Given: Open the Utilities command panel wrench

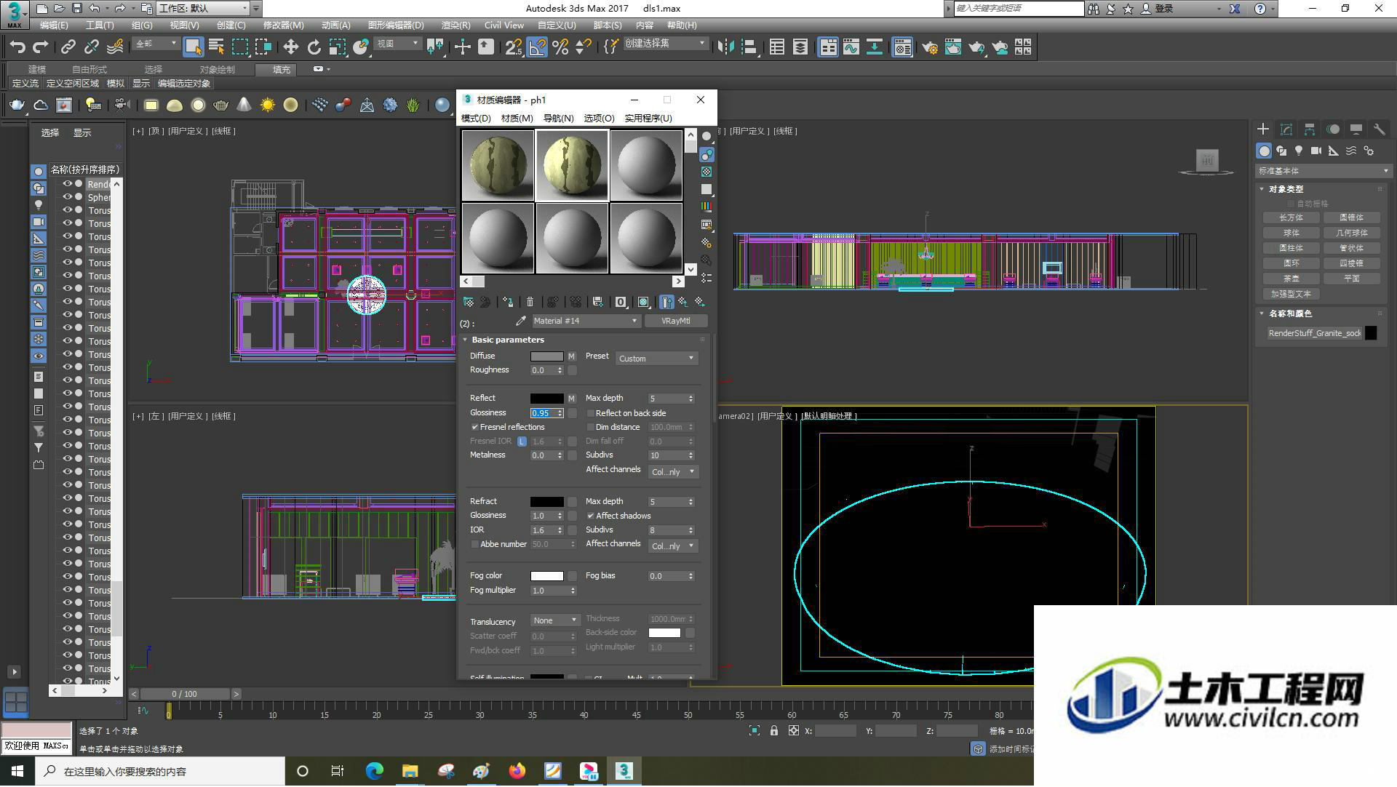Looking at the screenshot, I should tap(1379, 129).
